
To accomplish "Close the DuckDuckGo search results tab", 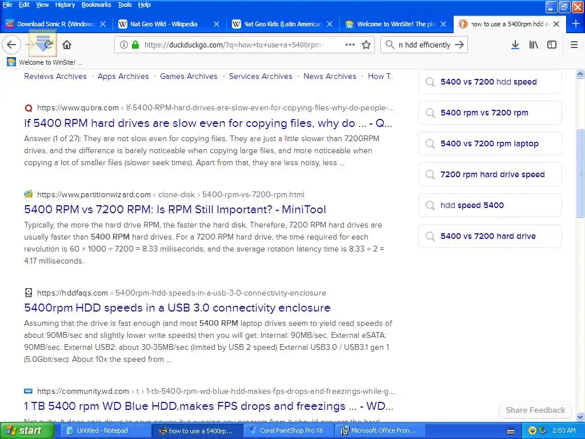I will (x=556, y=24).
